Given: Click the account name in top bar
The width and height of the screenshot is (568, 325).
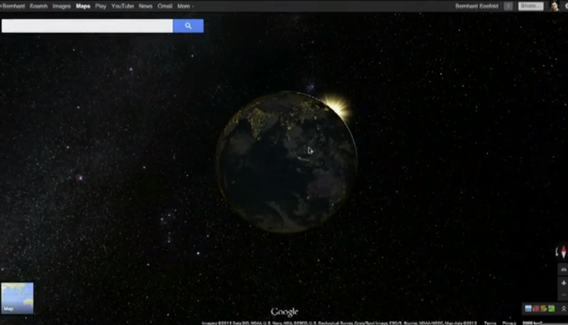Looking at the screenshot, I should (476, 6).
